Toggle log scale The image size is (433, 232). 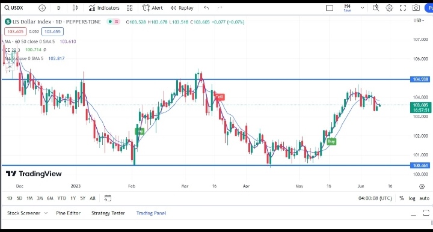[x=412, y=198]
